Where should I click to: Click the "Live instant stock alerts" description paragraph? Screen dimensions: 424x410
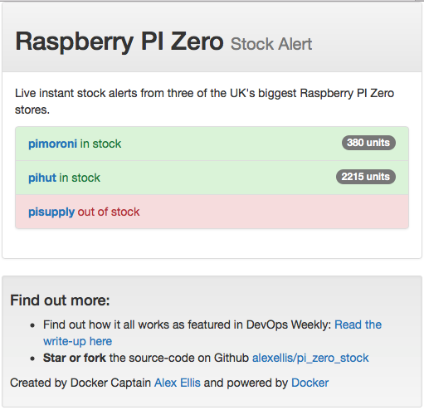coord(204,101)
